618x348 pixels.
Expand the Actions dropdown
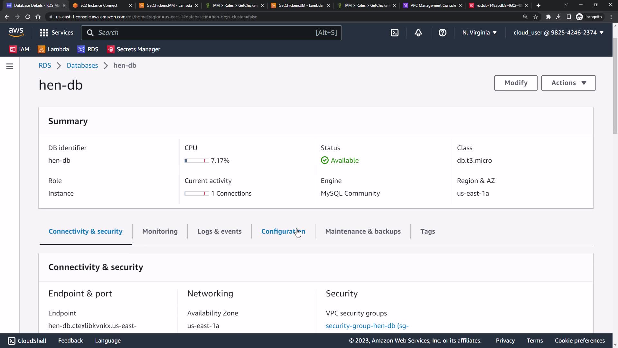tap(568, 83)
